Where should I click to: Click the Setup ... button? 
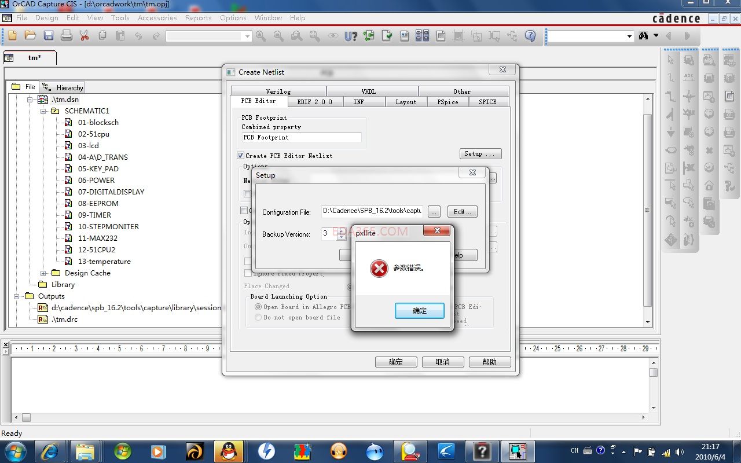pos(480,154)
